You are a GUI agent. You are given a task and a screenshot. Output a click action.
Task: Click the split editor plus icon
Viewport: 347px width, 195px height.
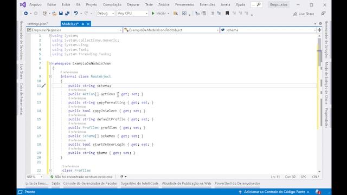point(319,30)
